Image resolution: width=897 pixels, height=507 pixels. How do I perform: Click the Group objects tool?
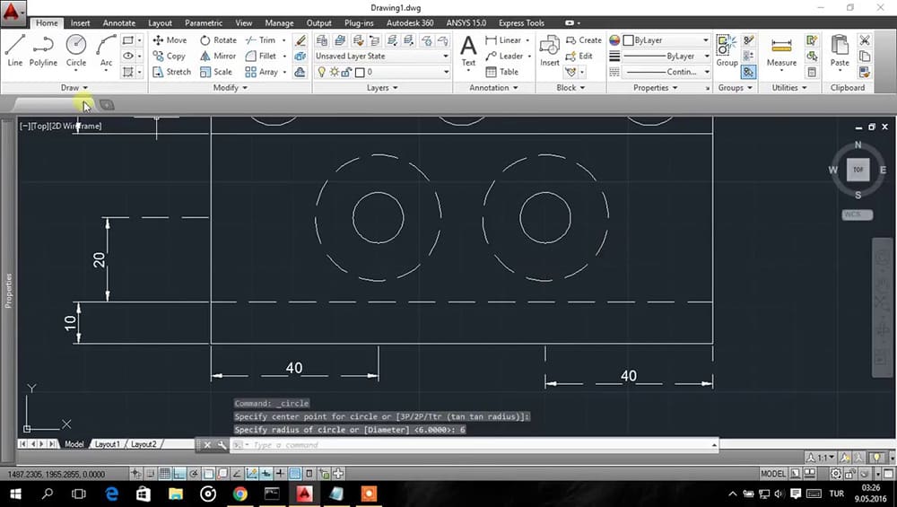(727, 50)
